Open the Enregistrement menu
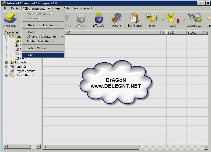Image resolution: width=211 pixels, height=152 pixels. [82, 8]
